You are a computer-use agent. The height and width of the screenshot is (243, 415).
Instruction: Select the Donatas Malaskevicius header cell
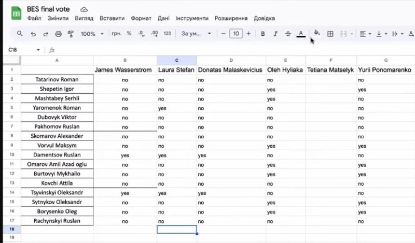pyautogui.click(x=231, y=70)
